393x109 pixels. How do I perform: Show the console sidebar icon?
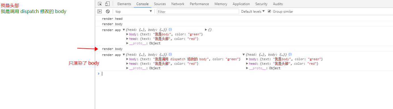[x=100, y=12]
